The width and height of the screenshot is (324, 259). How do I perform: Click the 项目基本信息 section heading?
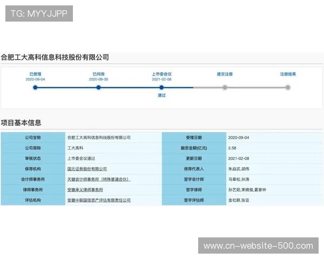(21, 122)
